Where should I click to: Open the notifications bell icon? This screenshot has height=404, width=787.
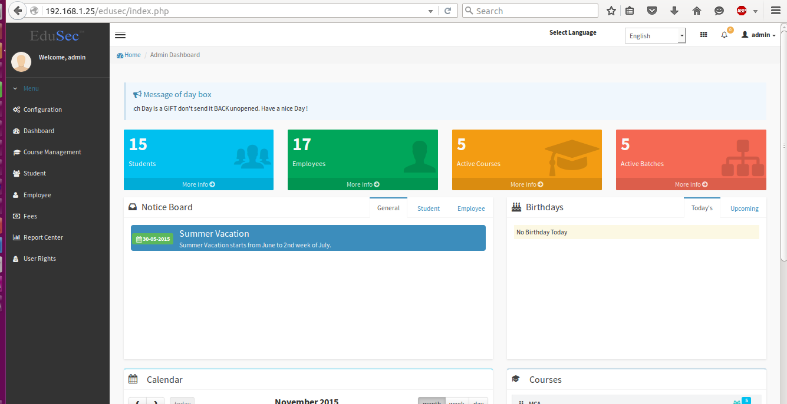[x=724, y=35]
